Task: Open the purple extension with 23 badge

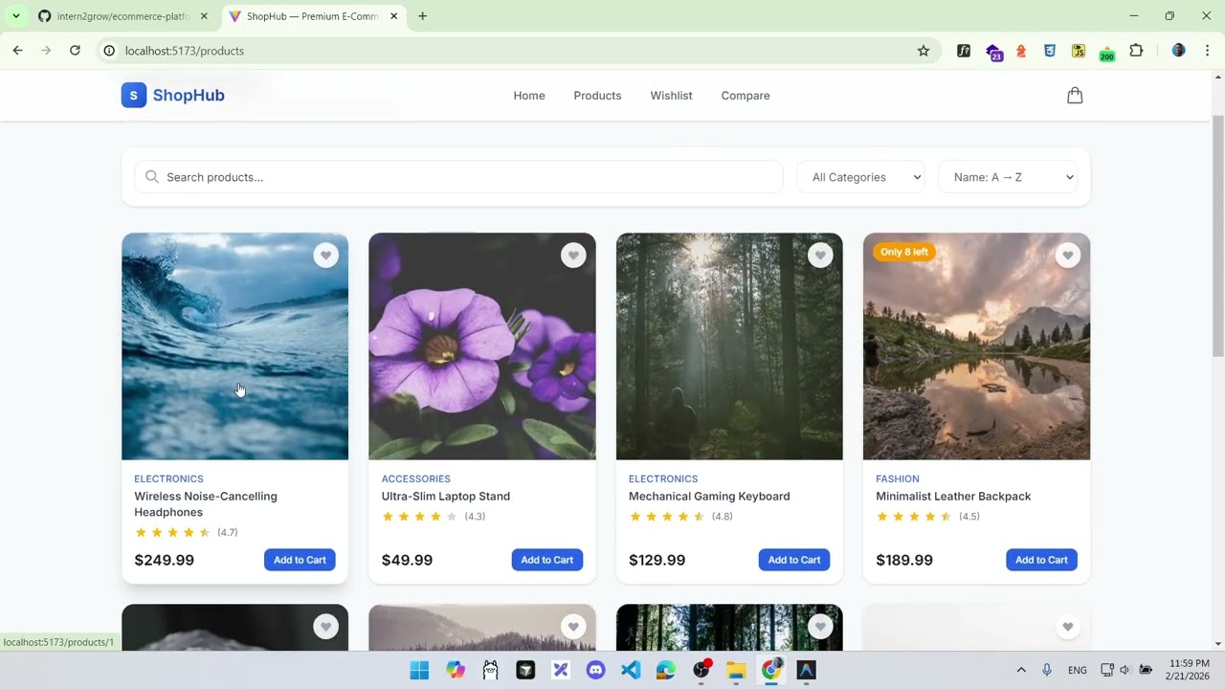Action: (993, 52)
